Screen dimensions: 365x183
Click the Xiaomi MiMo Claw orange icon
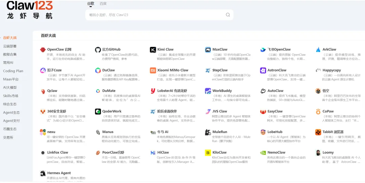pos(153,70)
